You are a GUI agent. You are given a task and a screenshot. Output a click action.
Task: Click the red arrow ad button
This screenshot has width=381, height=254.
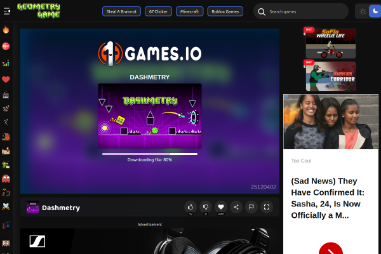click(x=331, y=248)
